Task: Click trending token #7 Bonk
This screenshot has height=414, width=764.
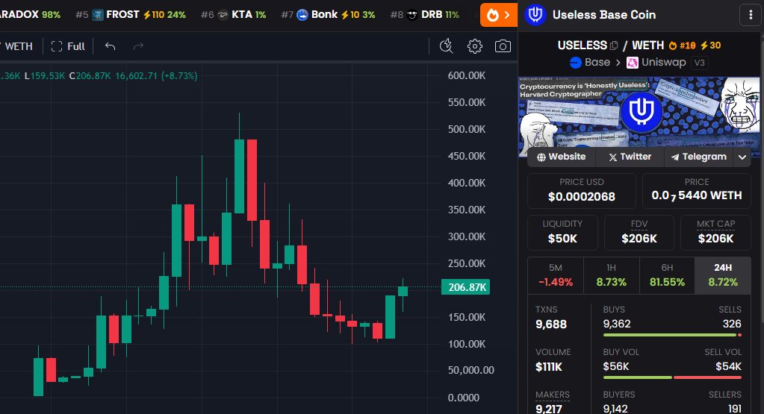Action: pyautogui.click(x=328, y=15)
